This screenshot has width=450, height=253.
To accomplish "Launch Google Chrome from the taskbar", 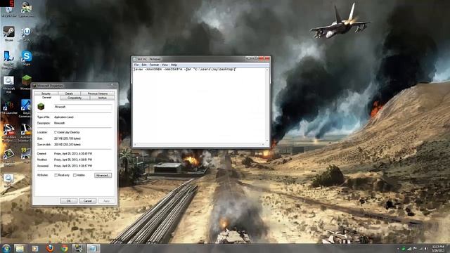I will click(x=64, y=248).
